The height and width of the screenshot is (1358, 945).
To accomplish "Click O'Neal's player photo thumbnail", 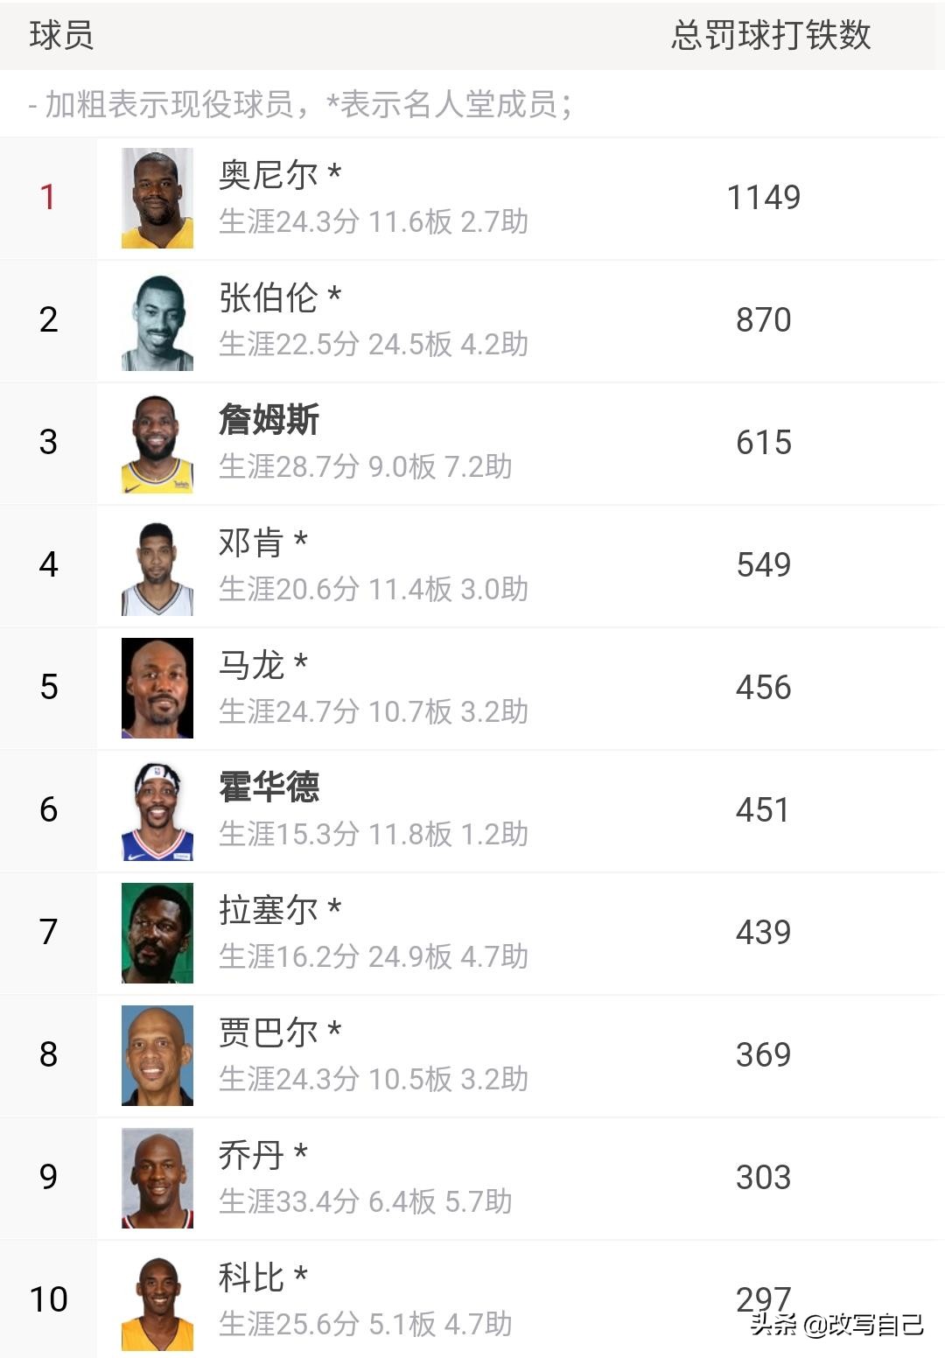I will point(157,198).
